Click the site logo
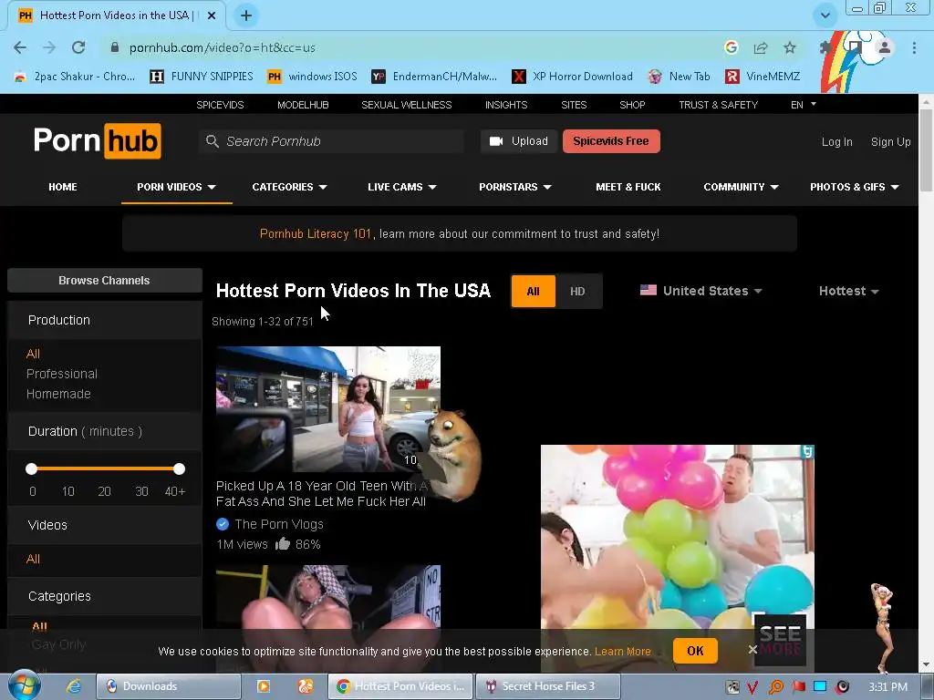Viewport: 934px width, 700px height. [x=97, y=141]
